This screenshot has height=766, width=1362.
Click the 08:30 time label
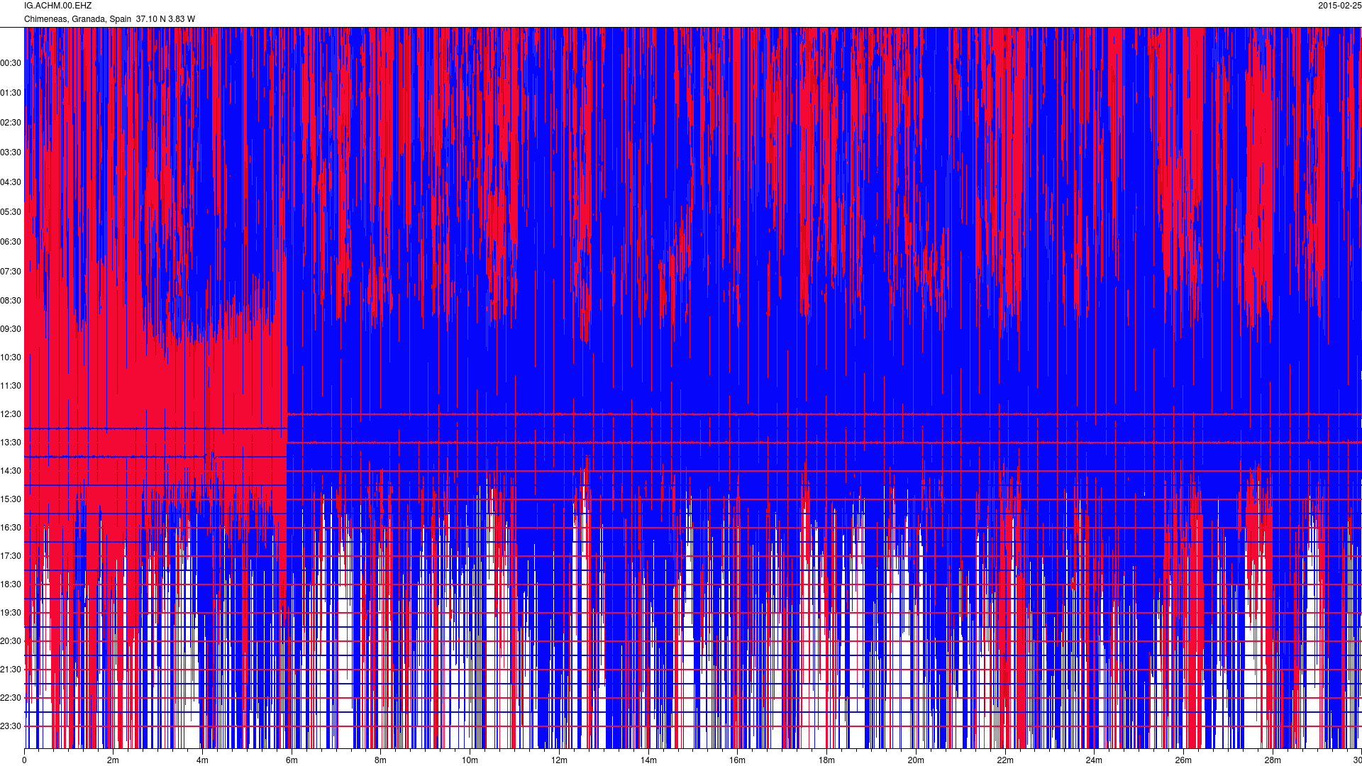[11, 301]
